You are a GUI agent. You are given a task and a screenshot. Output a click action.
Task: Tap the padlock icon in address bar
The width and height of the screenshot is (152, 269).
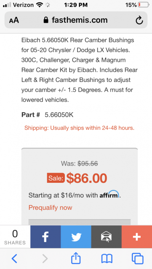[46, 20]
